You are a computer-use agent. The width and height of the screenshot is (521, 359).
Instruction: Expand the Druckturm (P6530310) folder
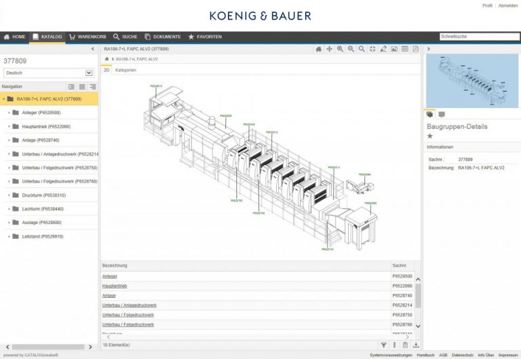[9, 195]
